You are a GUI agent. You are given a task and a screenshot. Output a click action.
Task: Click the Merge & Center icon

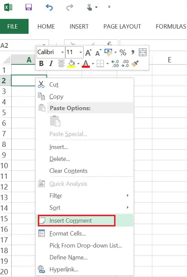pos(143,52)
